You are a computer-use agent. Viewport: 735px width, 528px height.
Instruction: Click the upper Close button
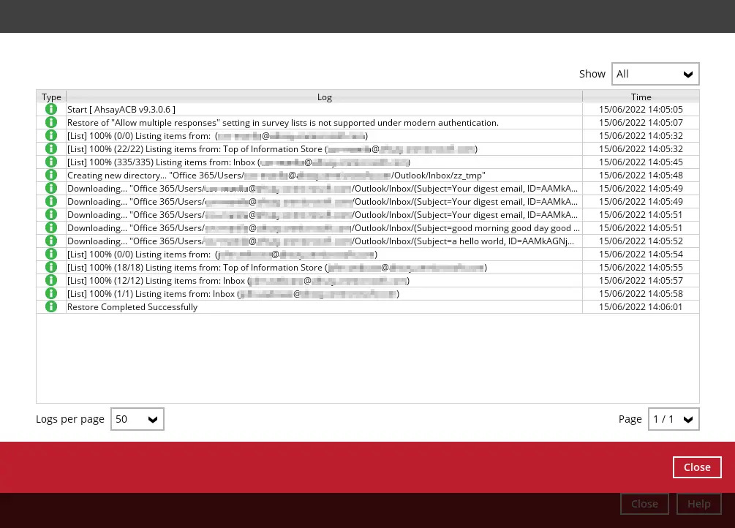697,467
